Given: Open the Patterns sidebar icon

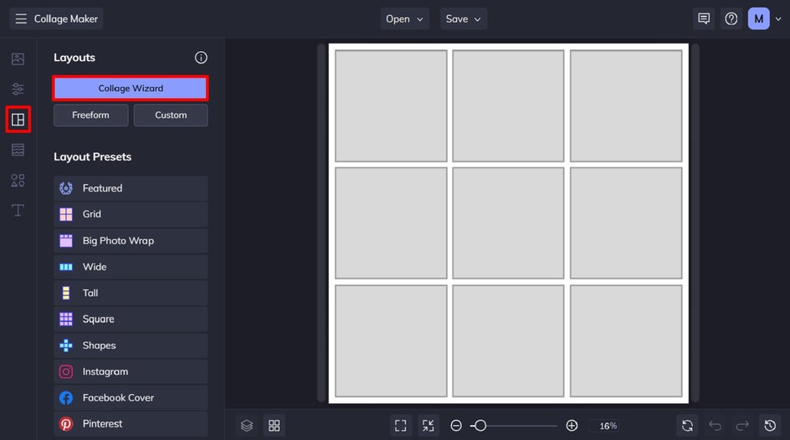Looking at the screenshot, I should click(18, 150).
